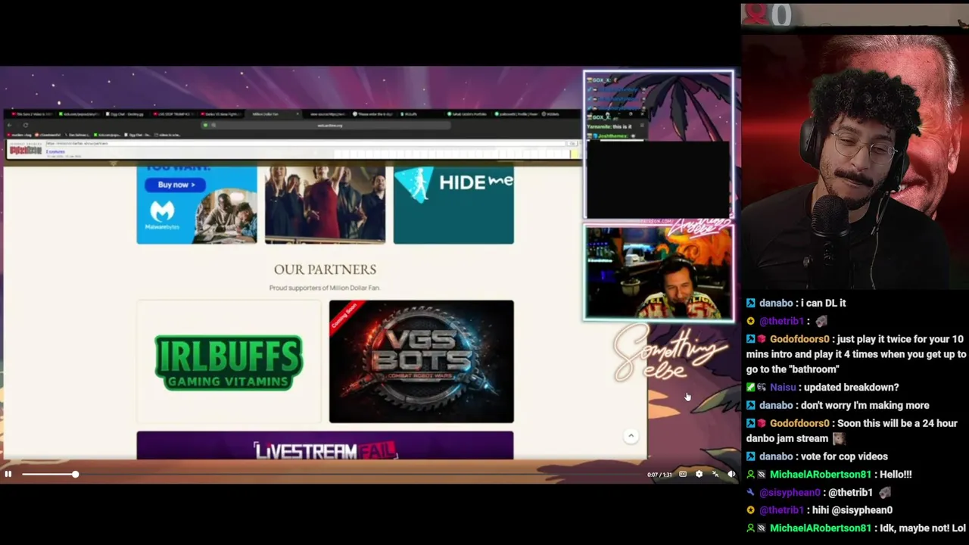This screenshot has width=969, height=545.
Task: Click the browser back arrow
Action: (10, 126)
